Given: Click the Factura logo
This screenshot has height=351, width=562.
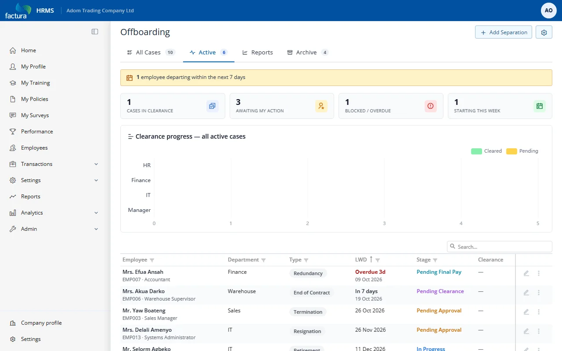Looking at the screenshot, I should coord(18,11).
